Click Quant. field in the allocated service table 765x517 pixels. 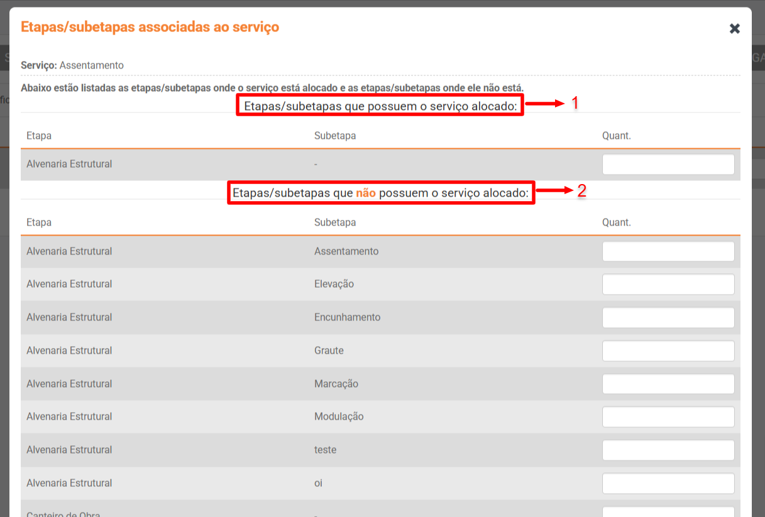tap(668, 165)
